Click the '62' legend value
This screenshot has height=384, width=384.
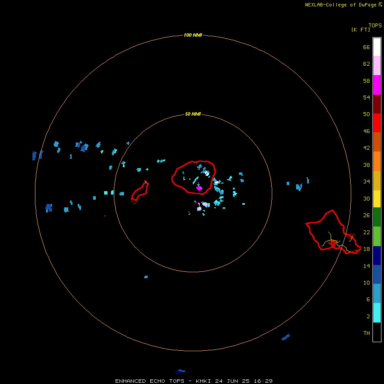tap(367, 64)
